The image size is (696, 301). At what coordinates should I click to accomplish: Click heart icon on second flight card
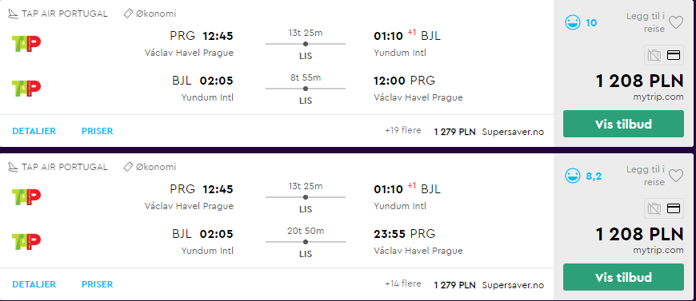pos(675,176)
